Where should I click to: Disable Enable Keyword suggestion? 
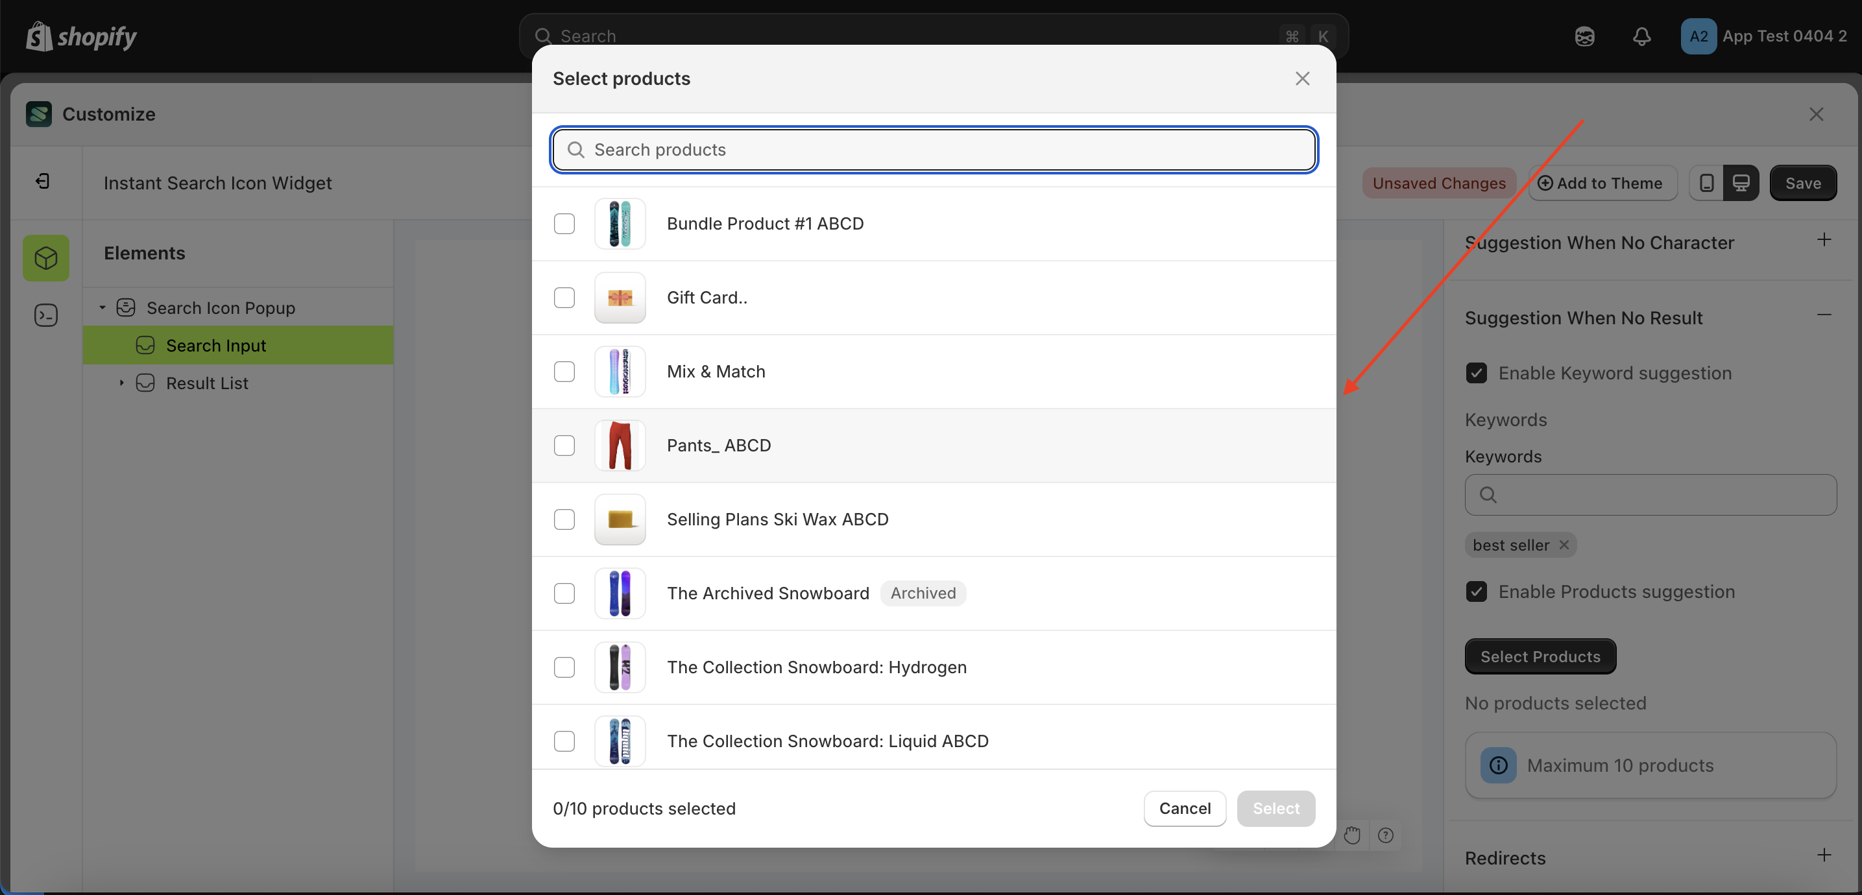pyautogui.click(x=1477, y=373)
